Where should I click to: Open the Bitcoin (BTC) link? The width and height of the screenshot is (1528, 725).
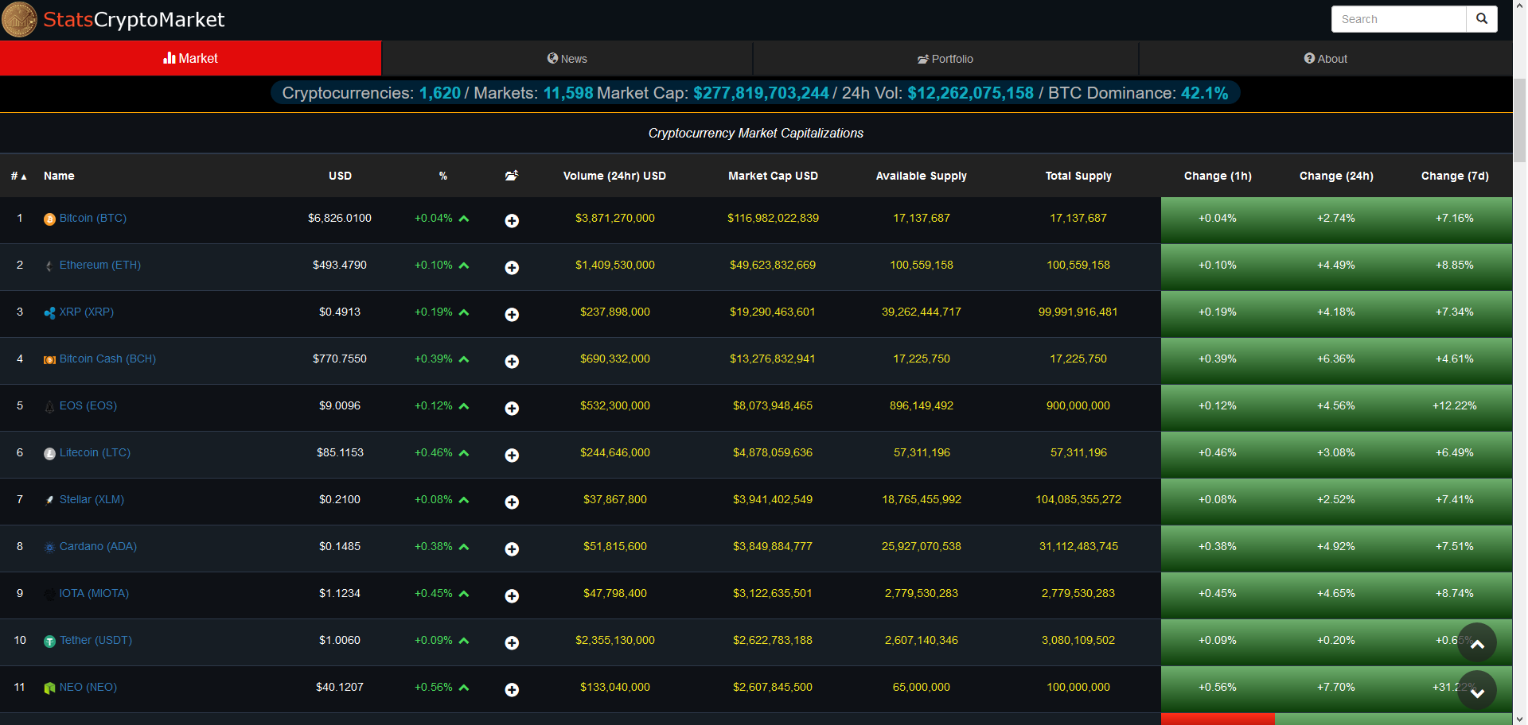93,218
